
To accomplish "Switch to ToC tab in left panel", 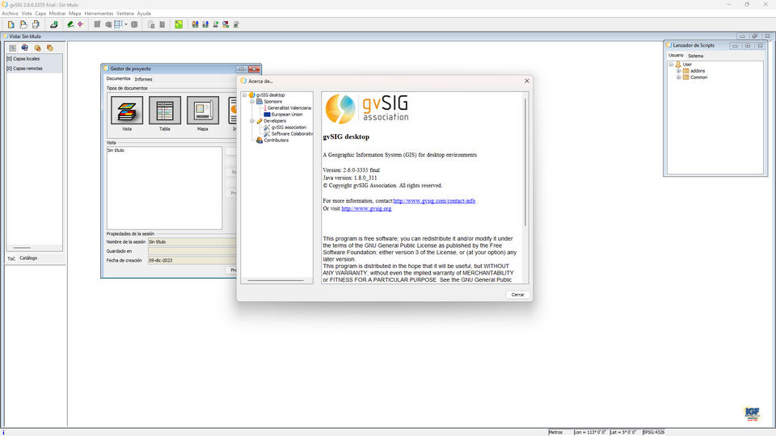I will point(11,258).
